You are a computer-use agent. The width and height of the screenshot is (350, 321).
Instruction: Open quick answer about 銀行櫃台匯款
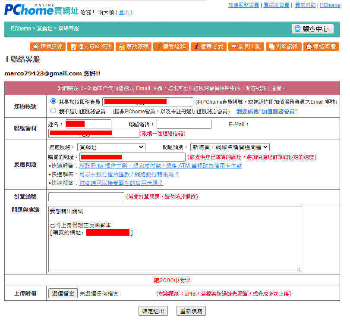129,175
